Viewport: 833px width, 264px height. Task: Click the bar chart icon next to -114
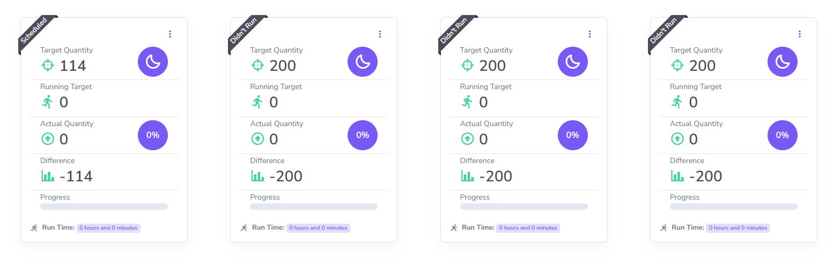(x=48, y=176)
